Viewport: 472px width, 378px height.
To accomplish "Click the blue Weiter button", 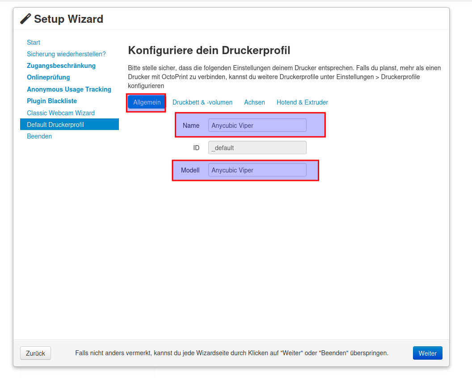I will pyautogui.click(x=427, y=353).
